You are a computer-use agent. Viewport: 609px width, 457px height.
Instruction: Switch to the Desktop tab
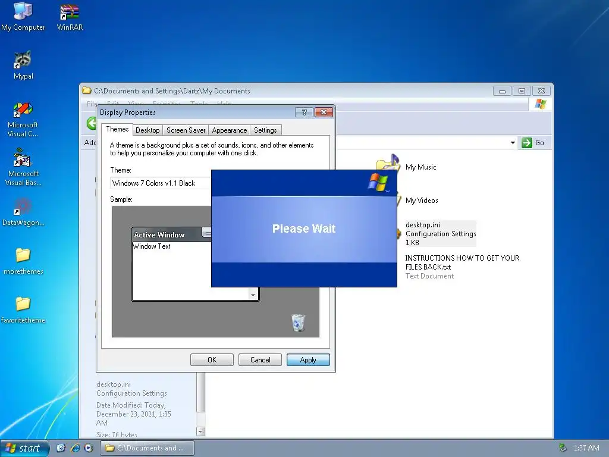pyautogui.click(x=147, y=130)
